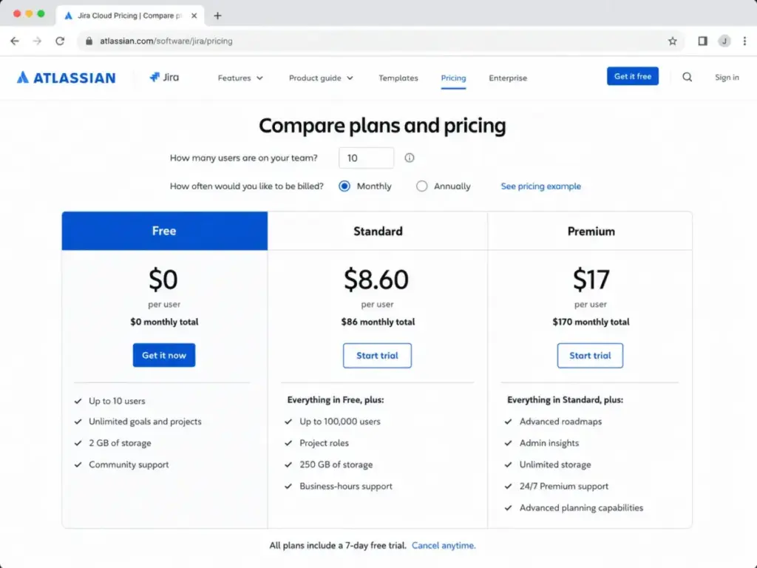This screenshot has width=757, height=568.
Task: Click the "24/7 Premium support" feature
Action: pyautogui.click(x=564, y=487)
